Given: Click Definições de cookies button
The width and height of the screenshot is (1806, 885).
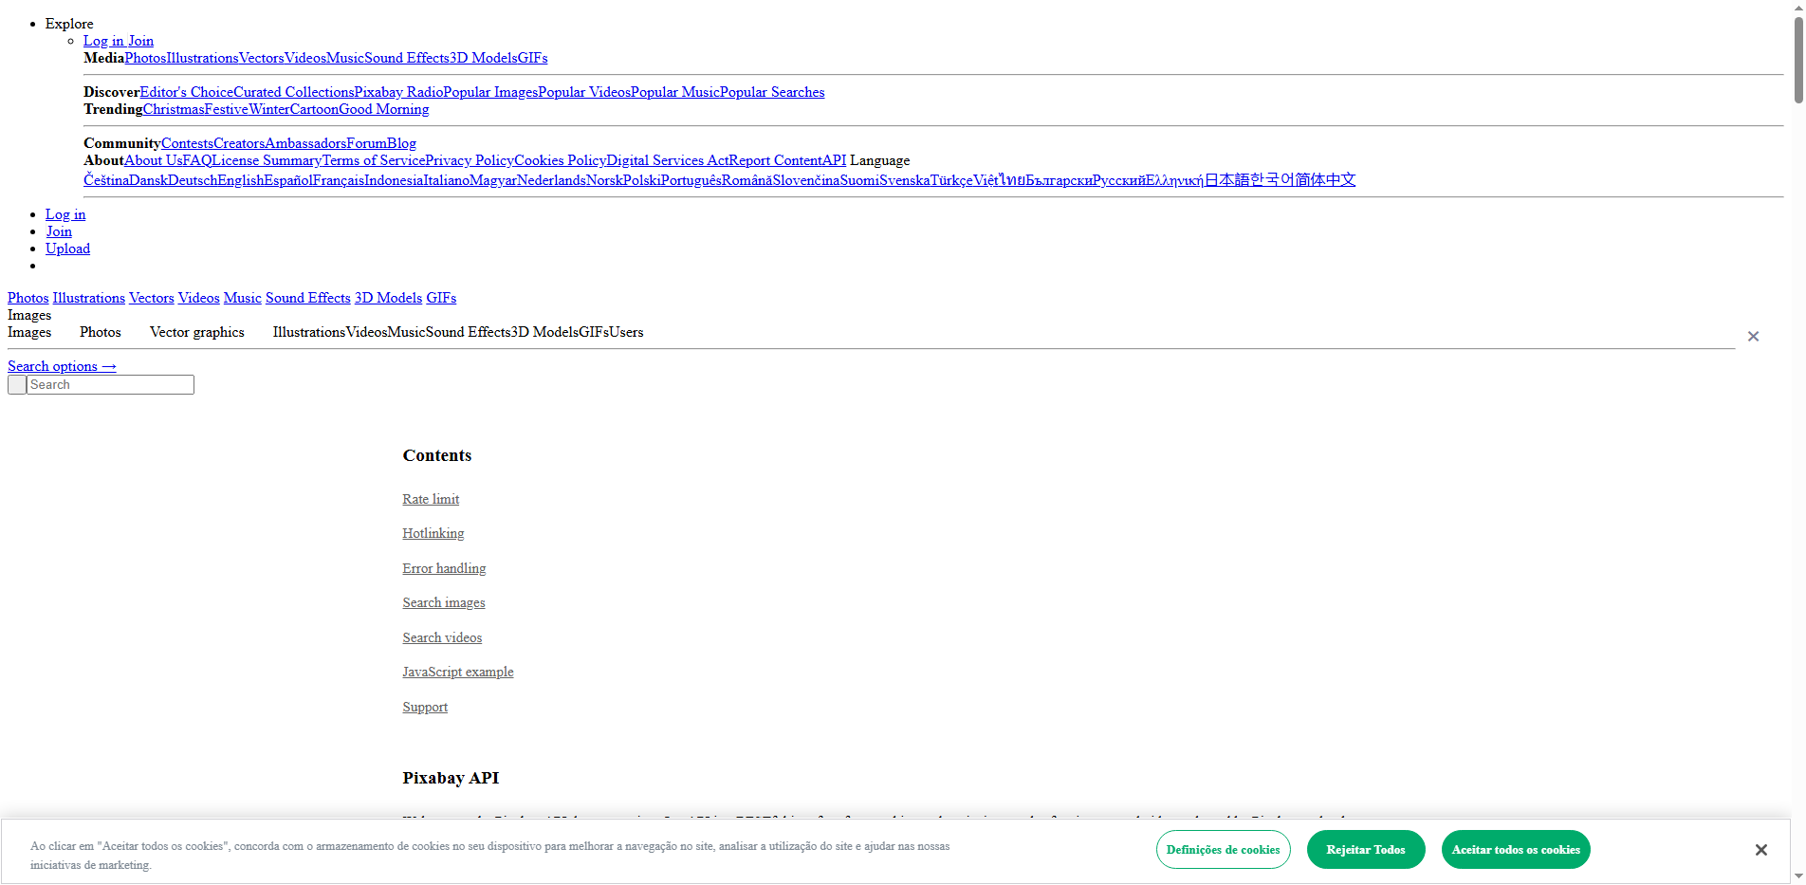Looking at the screenshot, I should tap(1224, 849).
